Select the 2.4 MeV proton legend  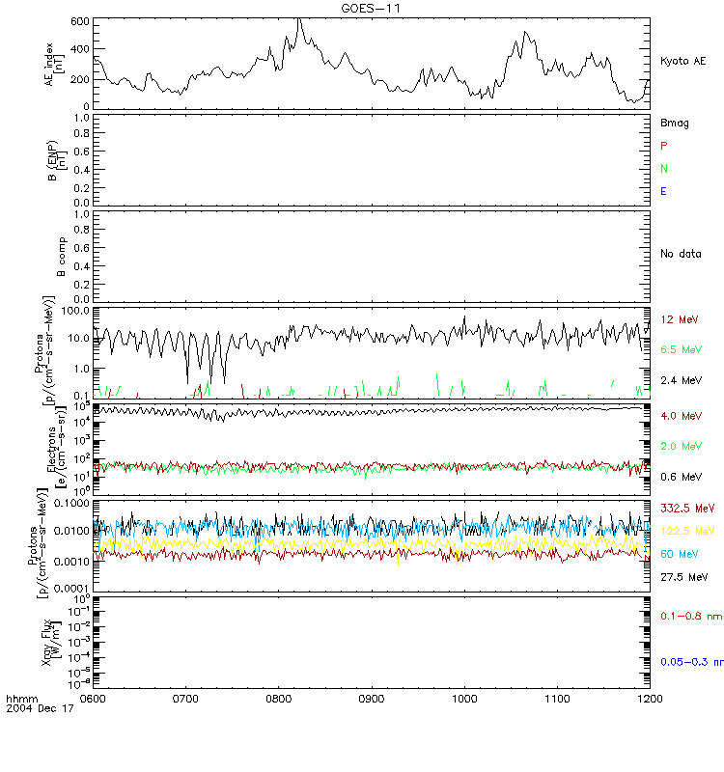[682, 380]
